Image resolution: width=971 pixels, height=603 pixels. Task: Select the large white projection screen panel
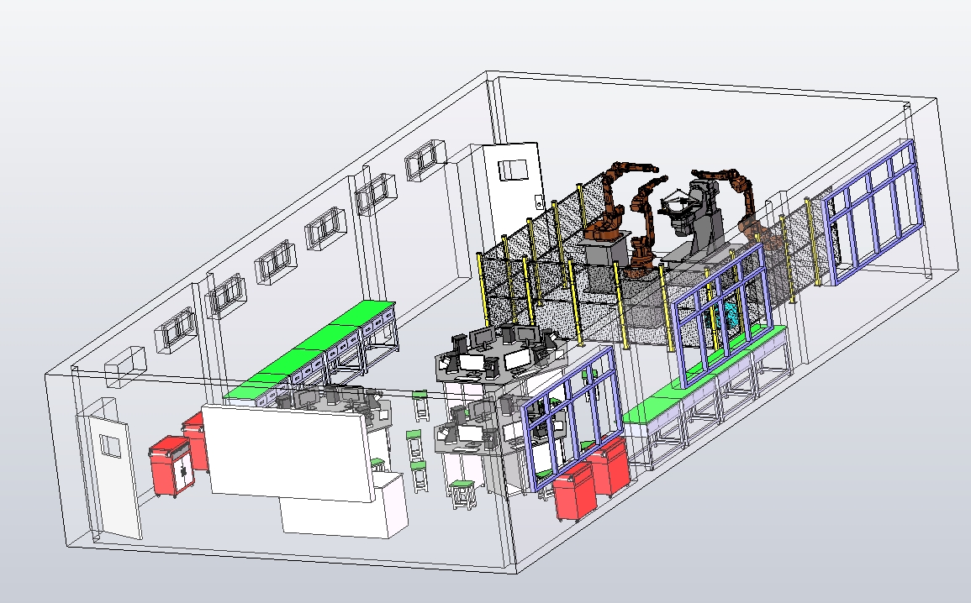click(289, 452)
